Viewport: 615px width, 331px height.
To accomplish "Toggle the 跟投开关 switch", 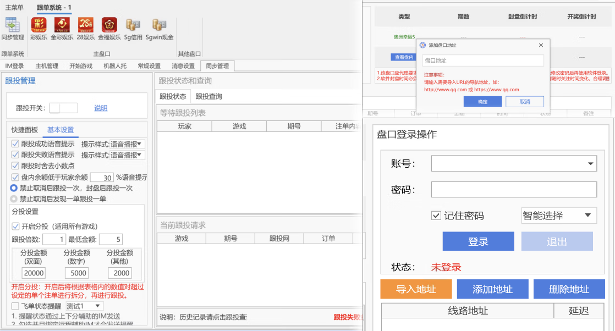I will click(x=63, y=108).
